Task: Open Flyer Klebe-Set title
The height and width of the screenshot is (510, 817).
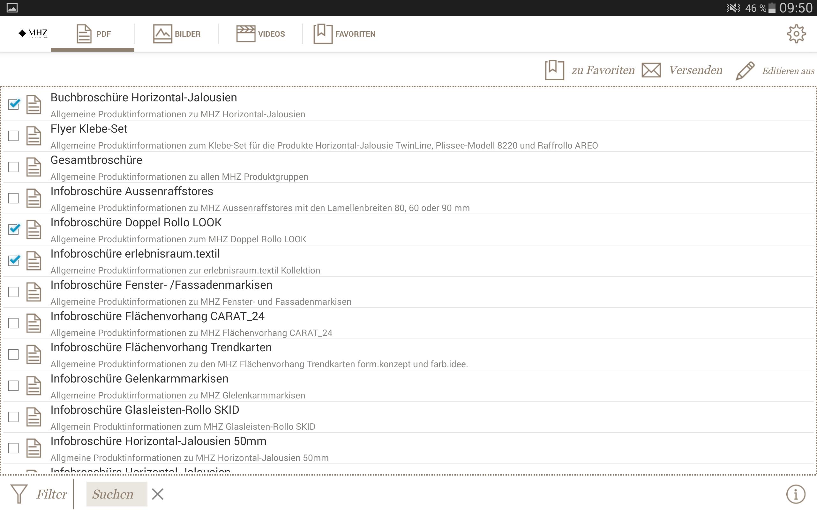Action: pos(89,129)
